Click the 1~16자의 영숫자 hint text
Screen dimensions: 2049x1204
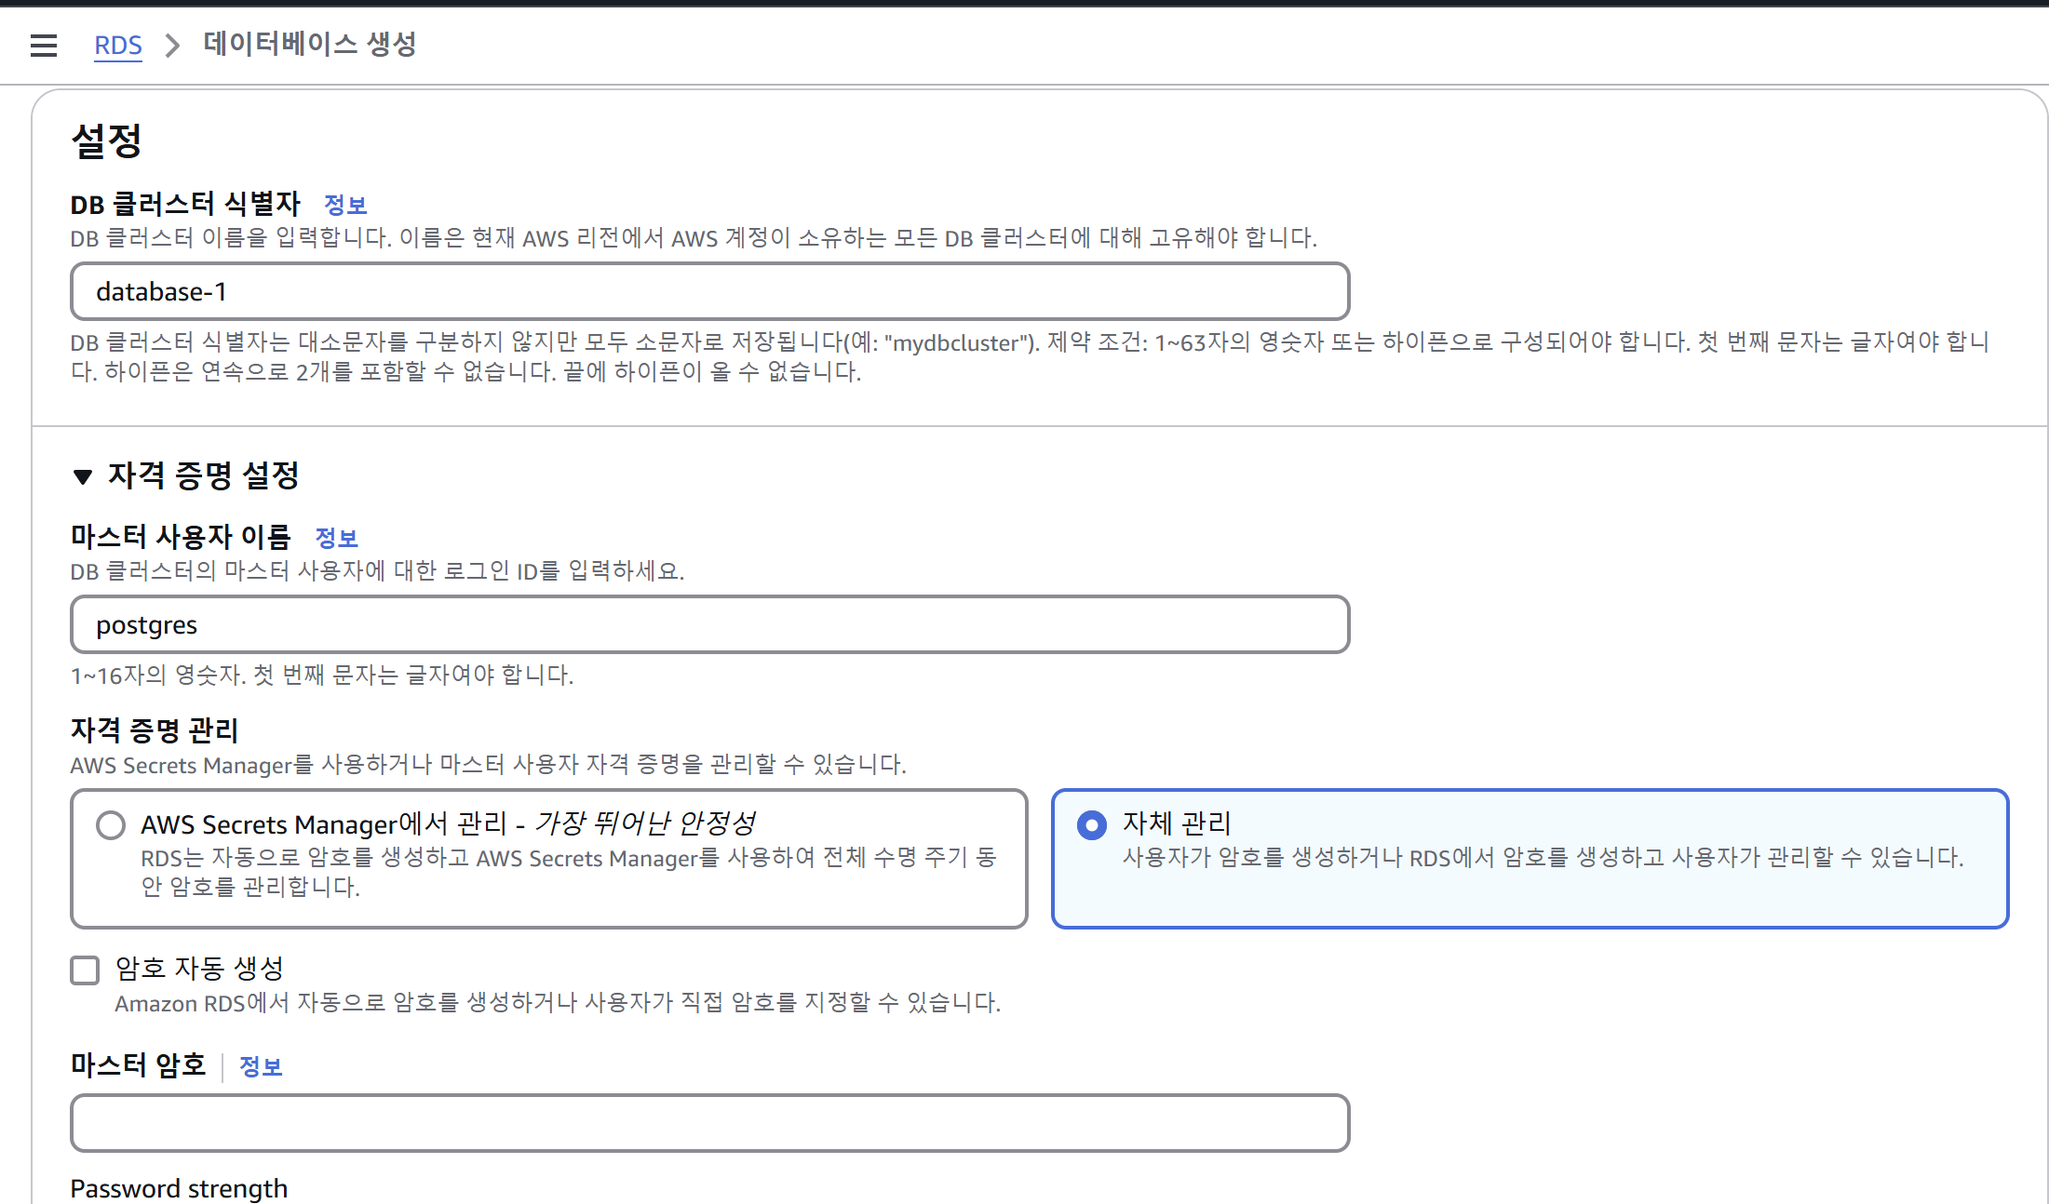pos(322,675)
